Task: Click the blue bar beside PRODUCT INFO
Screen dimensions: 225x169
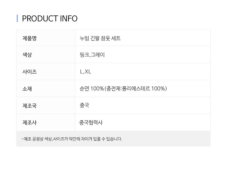Action: [17, 18]
